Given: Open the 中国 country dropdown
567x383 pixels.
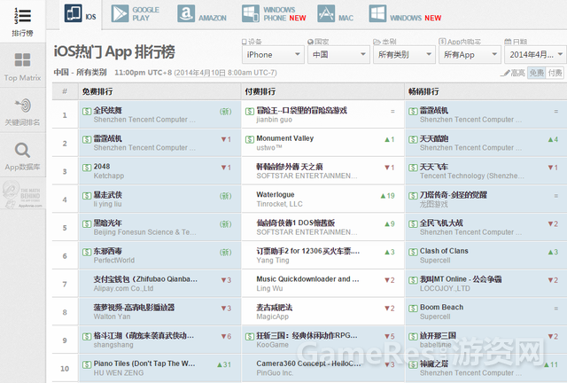Looking at the screenshot, I should click(338, 55).
